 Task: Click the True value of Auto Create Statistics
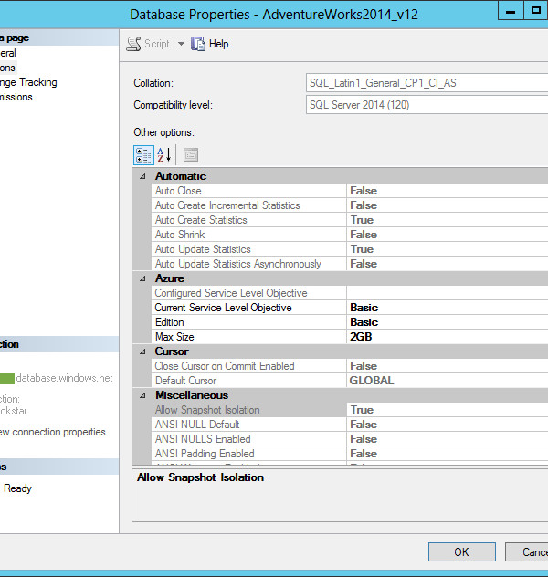click(363, 220)
